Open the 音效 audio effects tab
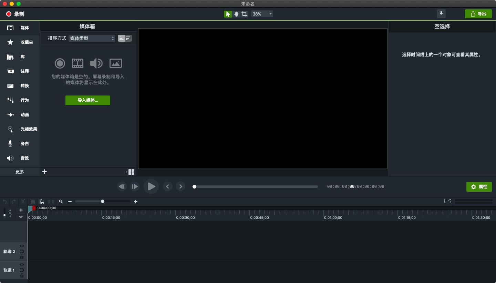The height and width of the screenshot is (283, 496). point(20,158)
